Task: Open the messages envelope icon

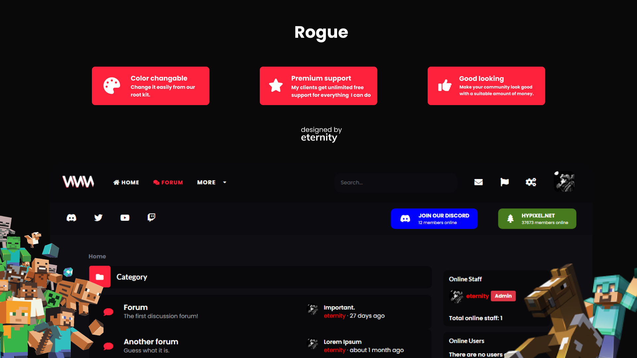Action: point(478,182)
